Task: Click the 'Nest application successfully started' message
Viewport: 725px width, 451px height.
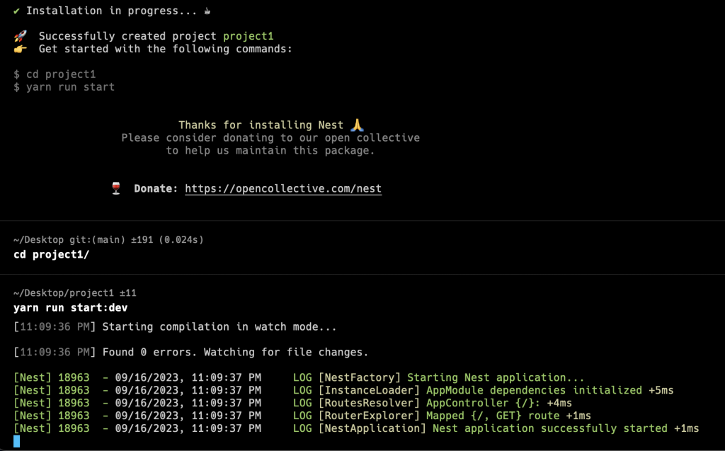Action: tap(549, 428)
